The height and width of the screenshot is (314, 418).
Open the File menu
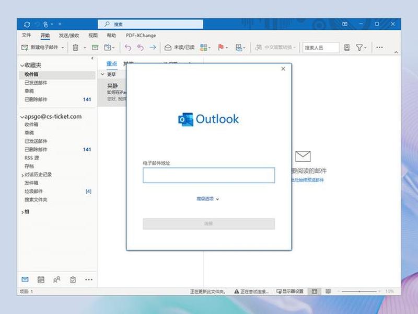tap(27, 35)
